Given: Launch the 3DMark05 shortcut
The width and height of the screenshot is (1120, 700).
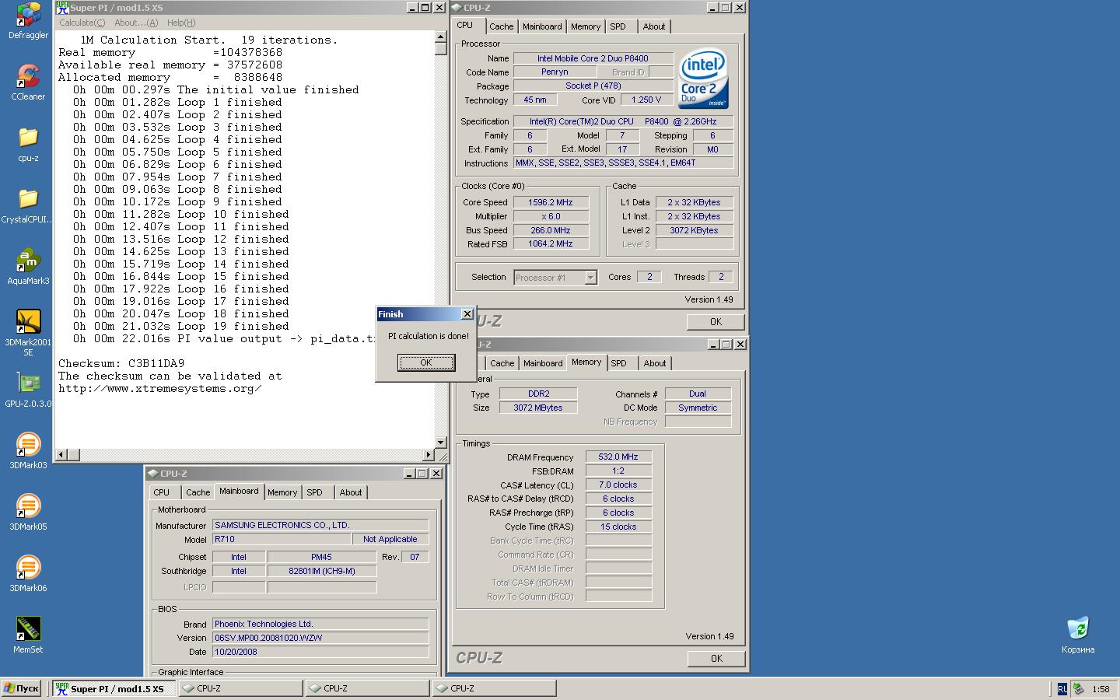Looking at the screenshot, I should [x=28, y=513].
